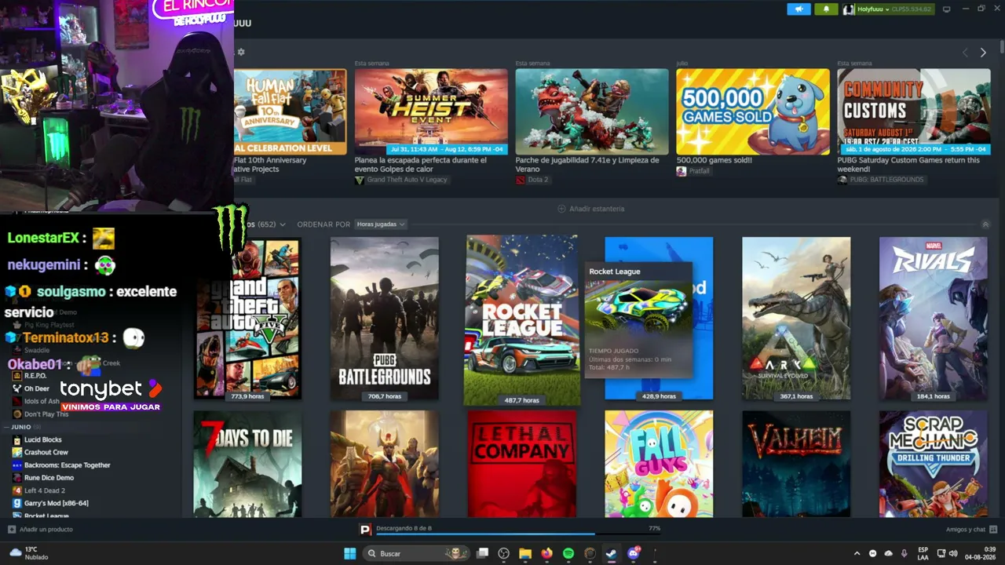1005x565 pixels.
Task: Select Lucid Blocks in the library list
Action: point(42,439)
